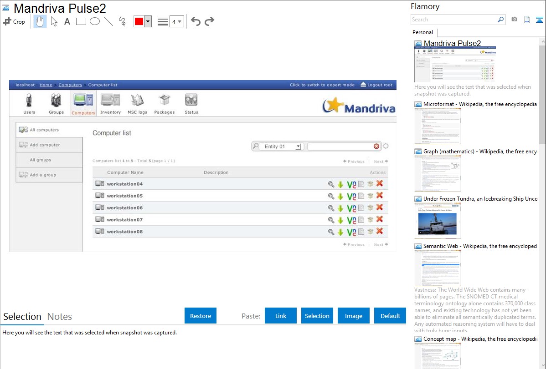Select Add computer in sidebar
Image resolution: width=546 pixels, height=369 pixels.
pos(49,145)
